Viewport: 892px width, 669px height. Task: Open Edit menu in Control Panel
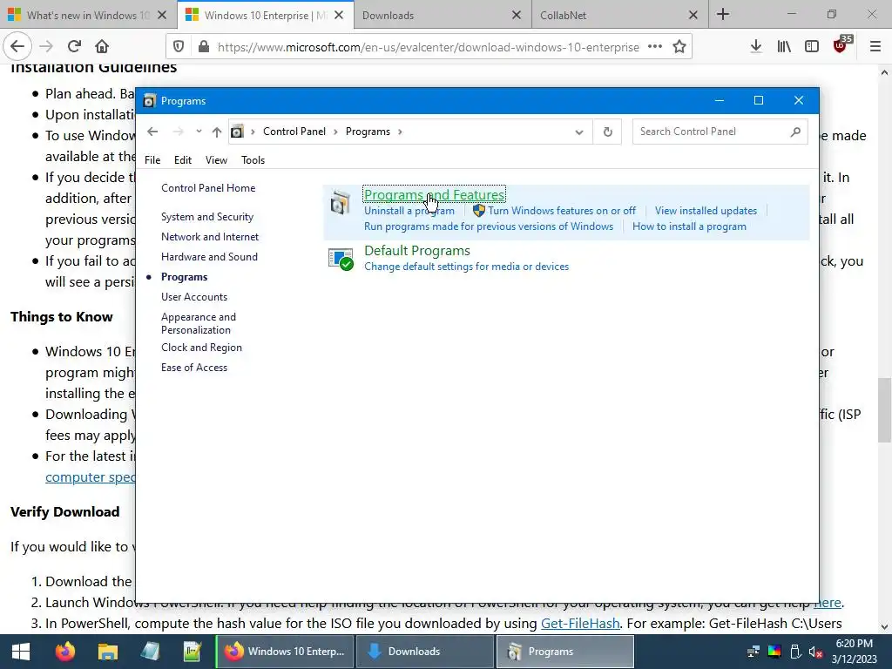[x=183, y=160]
